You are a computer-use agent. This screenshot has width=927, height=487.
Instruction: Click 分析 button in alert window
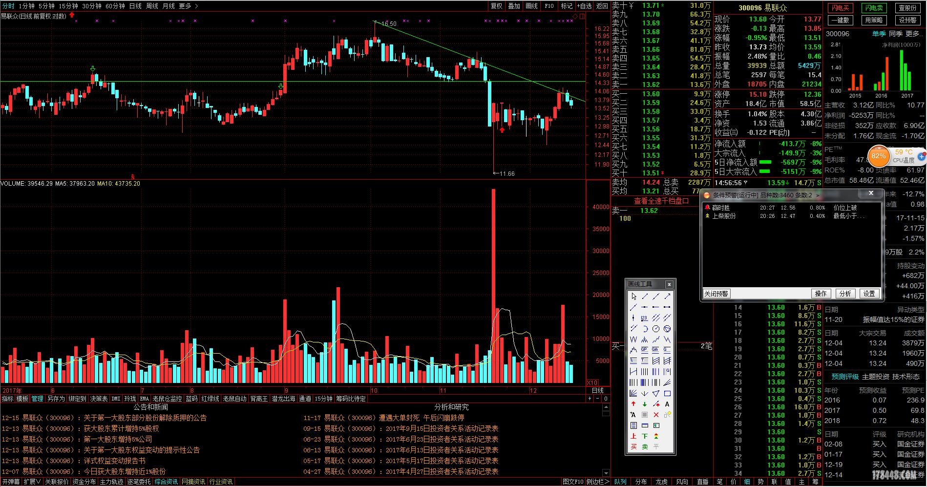pyautogui.click(x=845, y=294)
